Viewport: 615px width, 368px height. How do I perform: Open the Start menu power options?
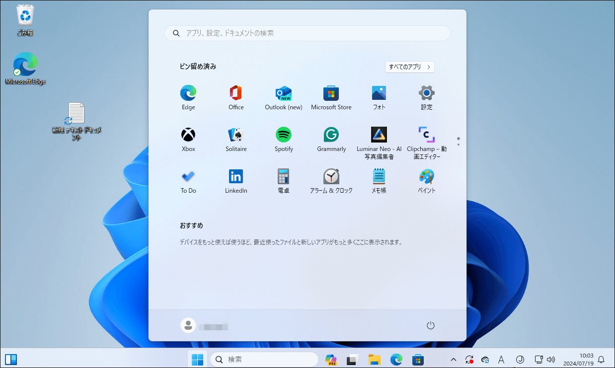tap(430, 325)
